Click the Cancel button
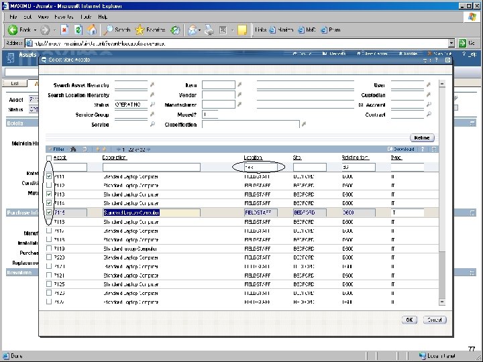The image size is (483, 362). tap(435, 320)
